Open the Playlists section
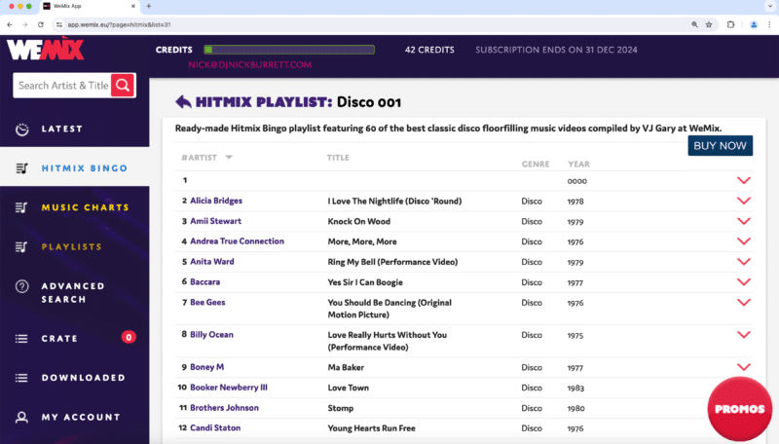This screenshot has height=444, width=779. 71,247
